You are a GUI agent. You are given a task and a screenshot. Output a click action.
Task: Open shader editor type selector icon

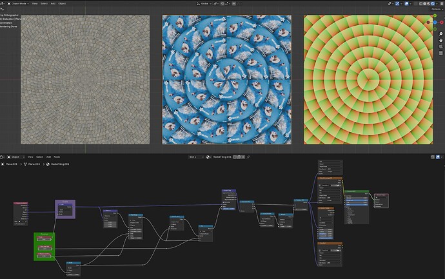(3, 157)
